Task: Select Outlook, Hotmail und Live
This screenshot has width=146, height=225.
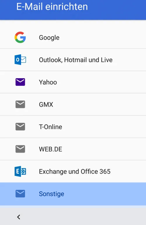Action: [x=73, y=60]
